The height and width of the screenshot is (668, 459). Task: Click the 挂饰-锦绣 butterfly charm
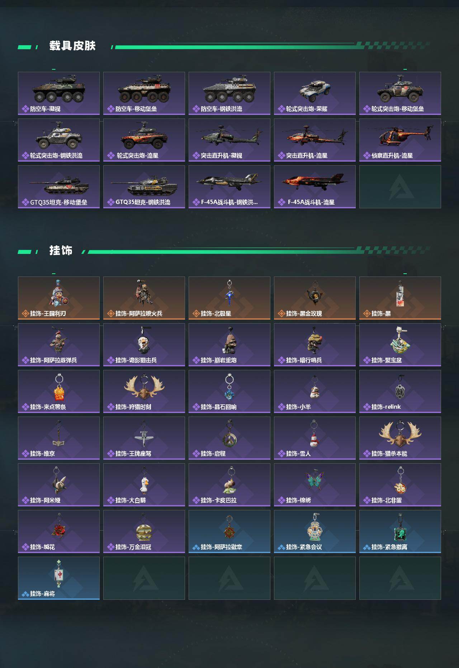tap(315, 485)
